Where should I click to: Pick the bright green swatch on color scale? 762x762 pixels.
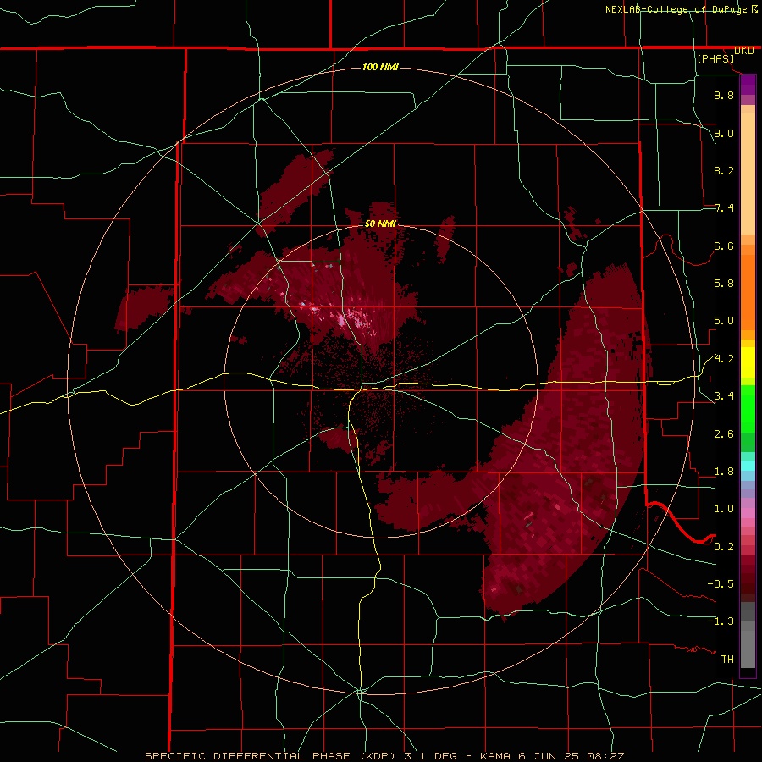point(748,408)
